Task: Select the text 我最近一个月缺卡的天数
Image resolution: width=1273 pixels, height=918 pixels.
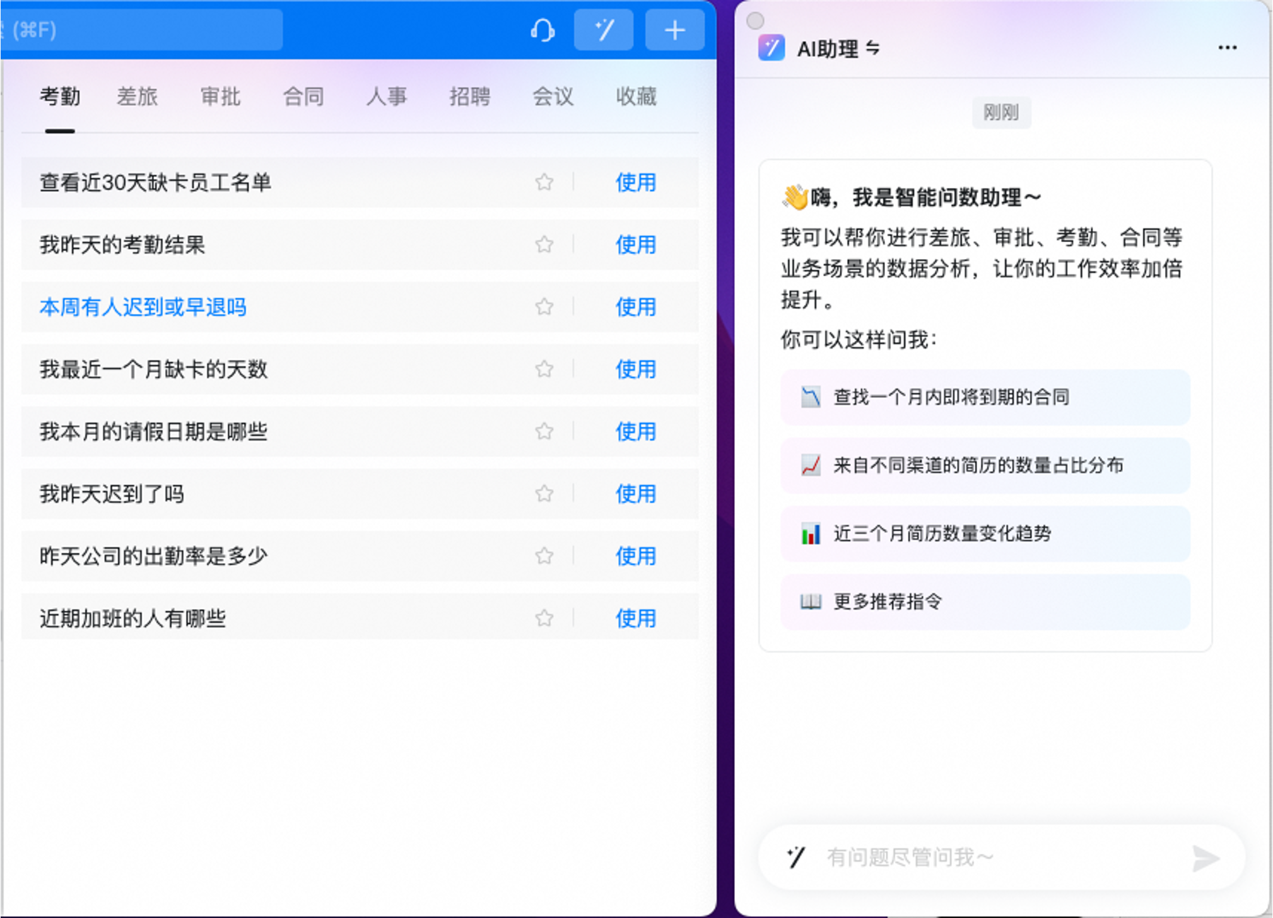Action: (154, 369)
